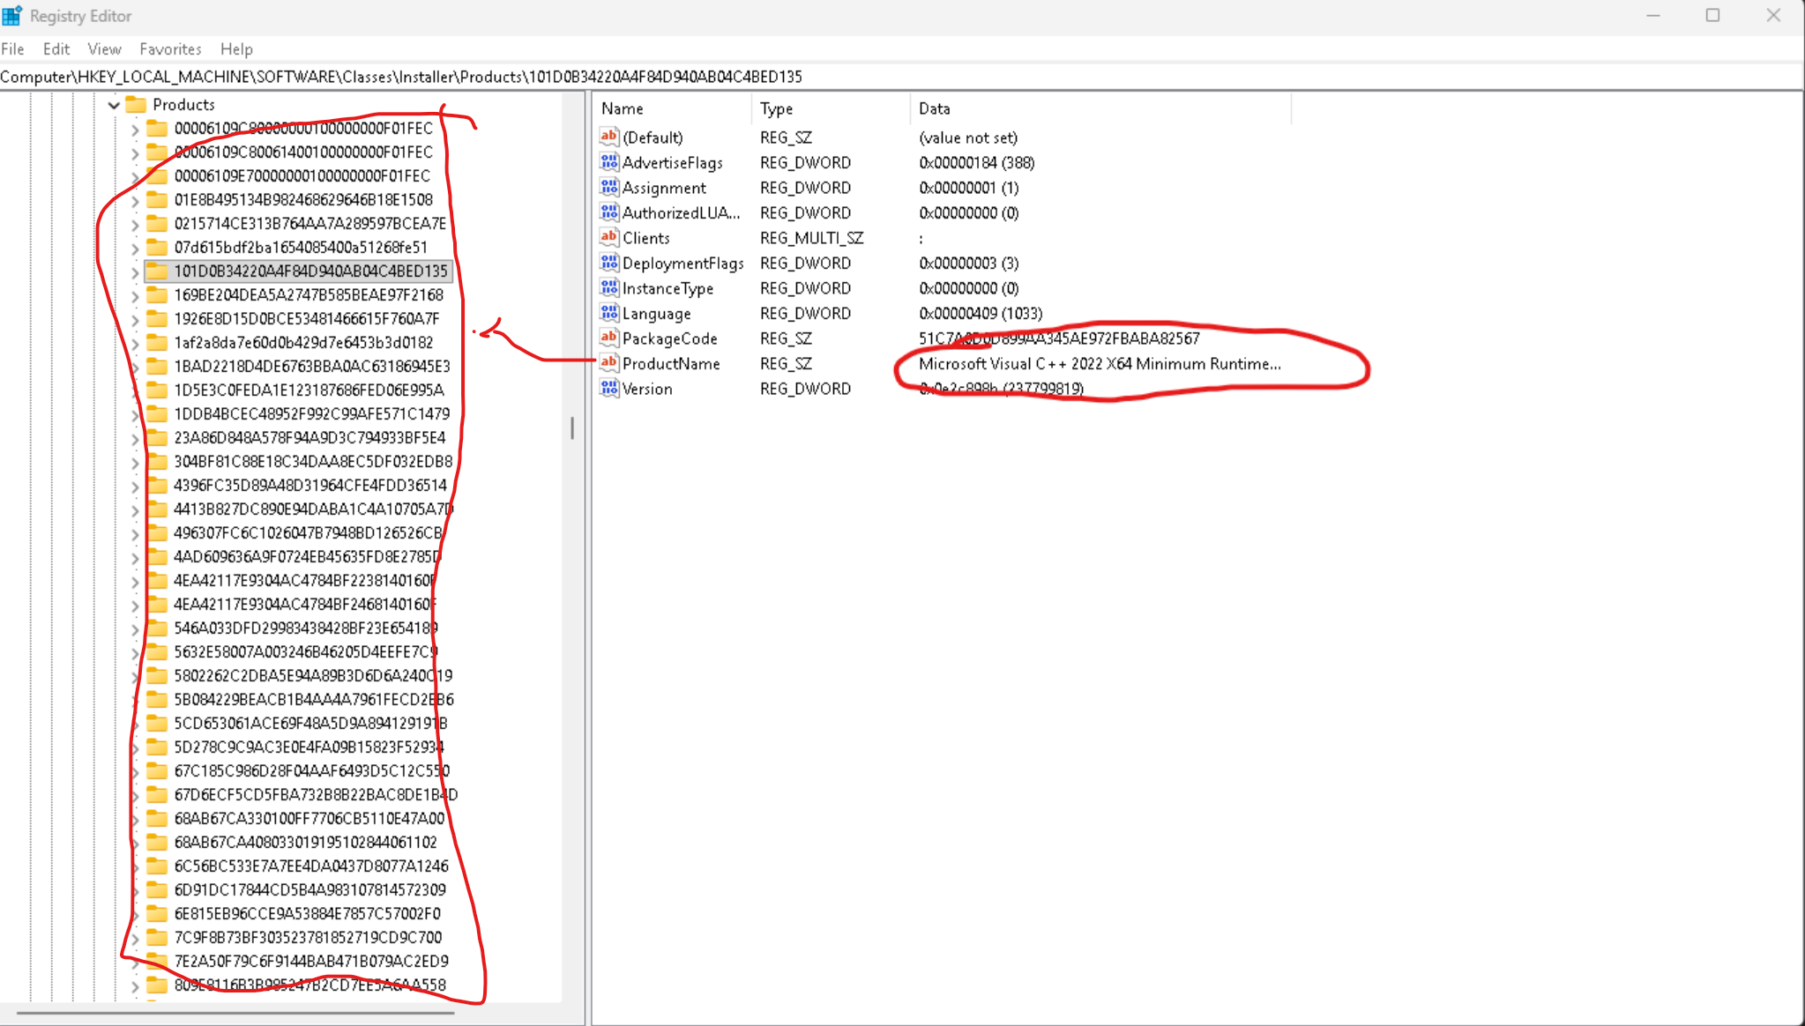This screenshot has width=1805, height=1026.
Task: Select the ProductName string value icon
Action: click(x=608, y=363)
